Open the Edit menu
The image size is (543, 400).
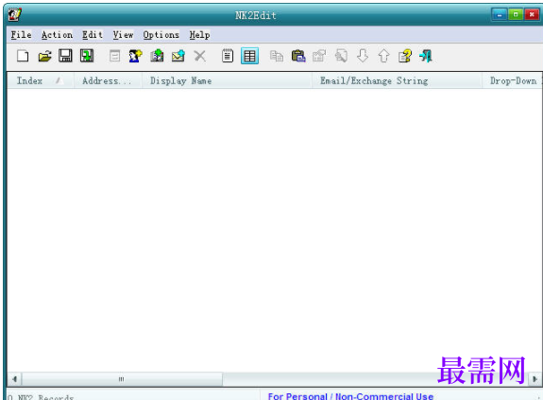(x=93, y=35)
